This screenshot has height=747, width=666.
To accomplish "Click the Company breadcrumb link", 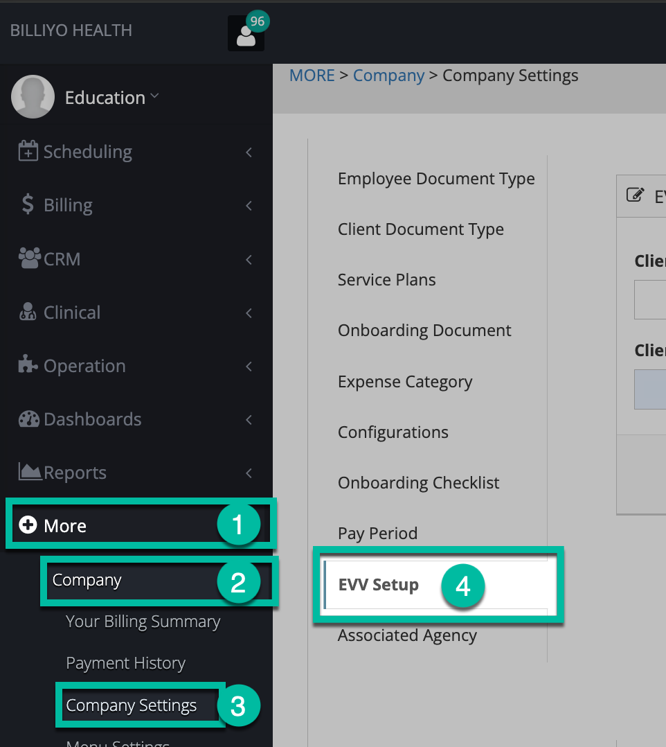I will tap(388, 76).
